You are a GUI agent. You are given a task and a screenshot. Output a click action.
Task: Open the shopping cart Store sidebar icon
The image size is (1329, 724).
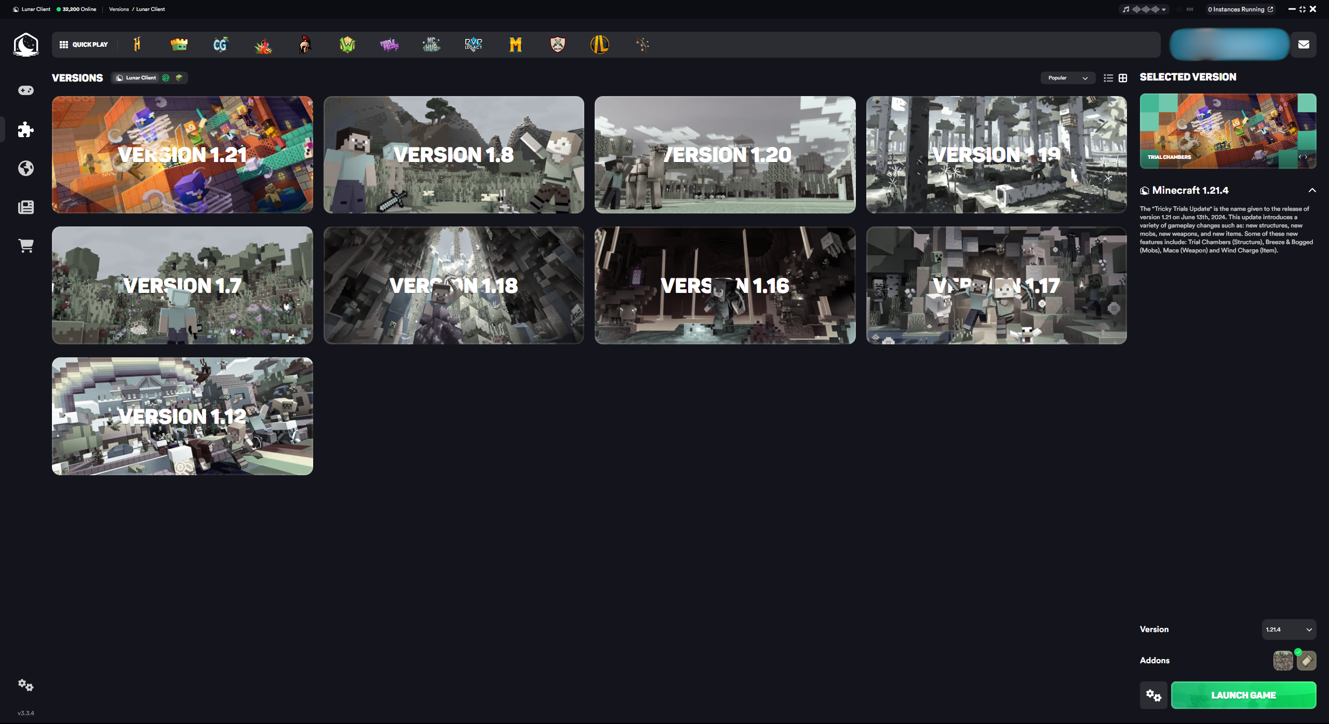(26, 246)
